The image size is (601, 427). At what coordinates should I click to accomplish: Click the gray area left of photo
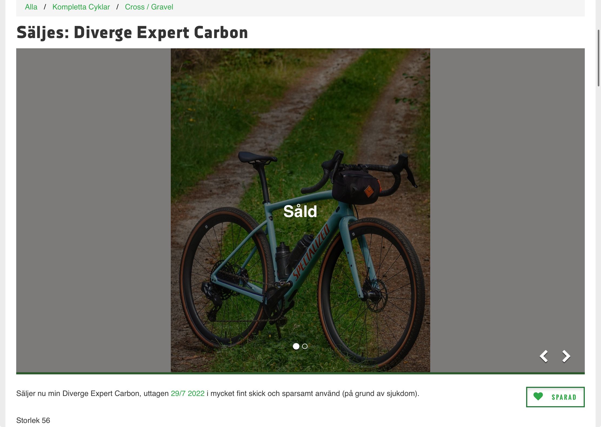(x=93, y=210)
